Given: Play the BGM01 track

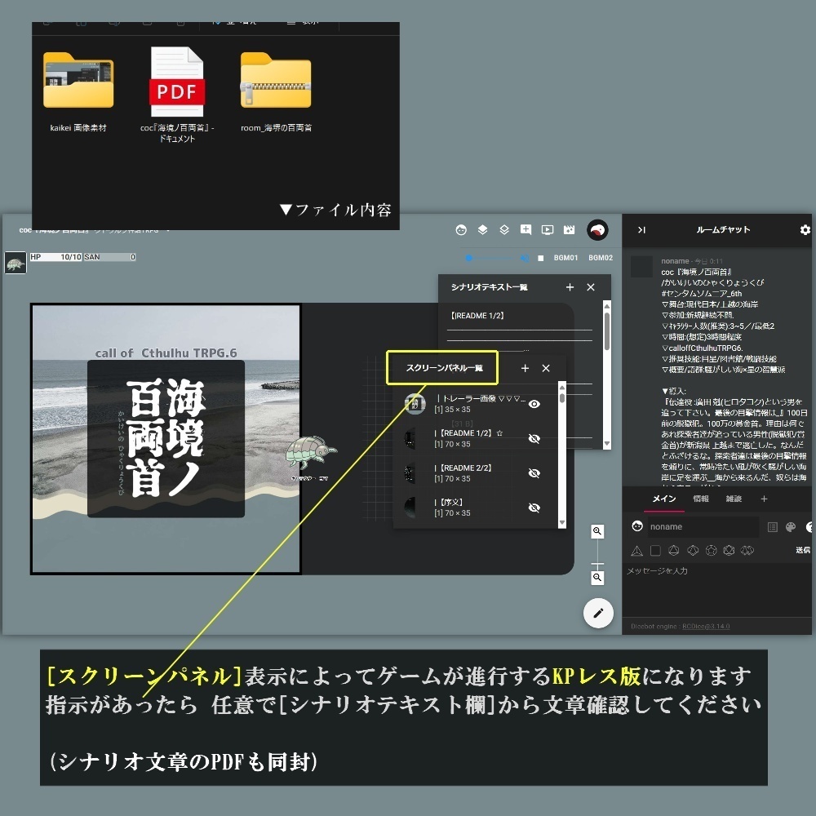Looking at the screenshot, I should 565,258.
